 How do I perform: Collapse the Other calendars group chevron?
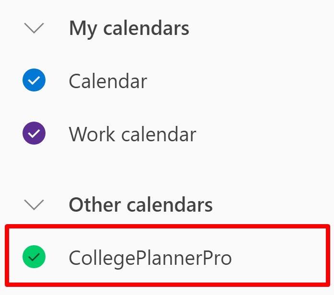pos(34,205)
